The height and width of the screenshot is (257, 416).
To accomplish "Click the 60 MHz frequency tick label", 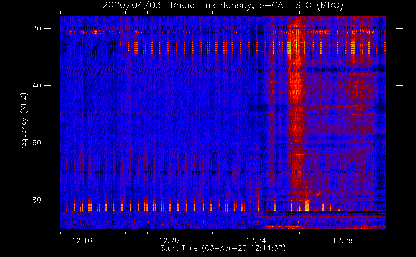I will (37, 143).
